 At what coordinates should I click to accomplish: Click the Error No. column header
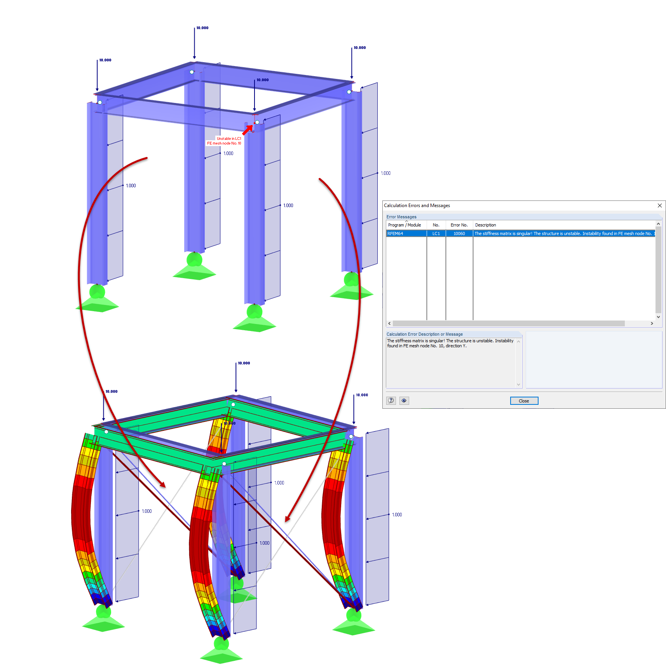(x=459, y=225)
